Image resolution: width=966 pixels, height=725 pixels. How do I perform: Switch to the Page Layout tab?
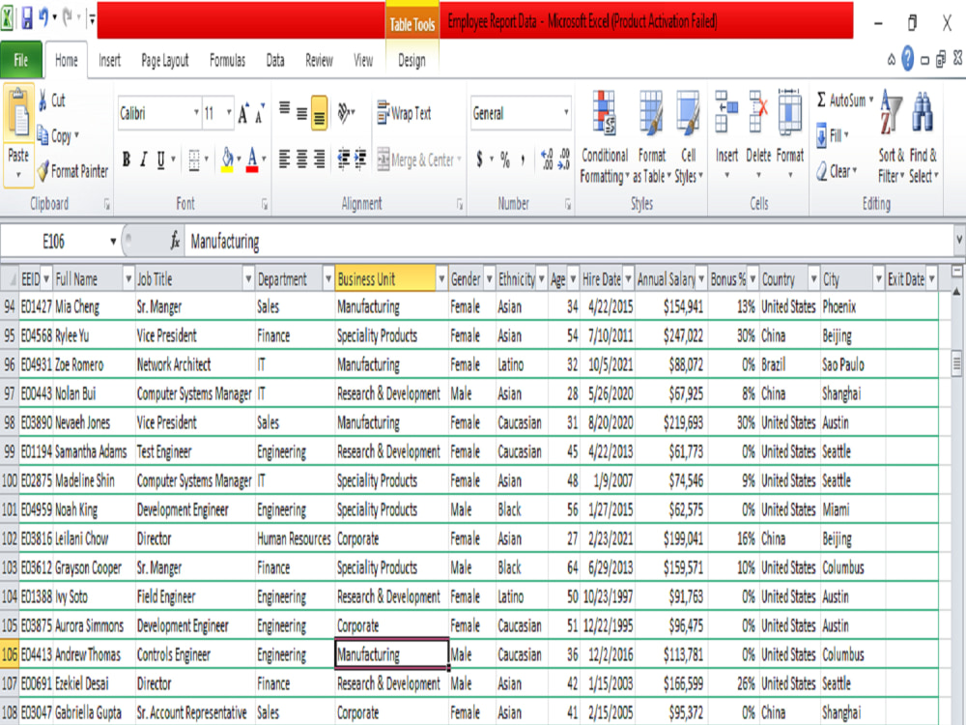point(164,60)
